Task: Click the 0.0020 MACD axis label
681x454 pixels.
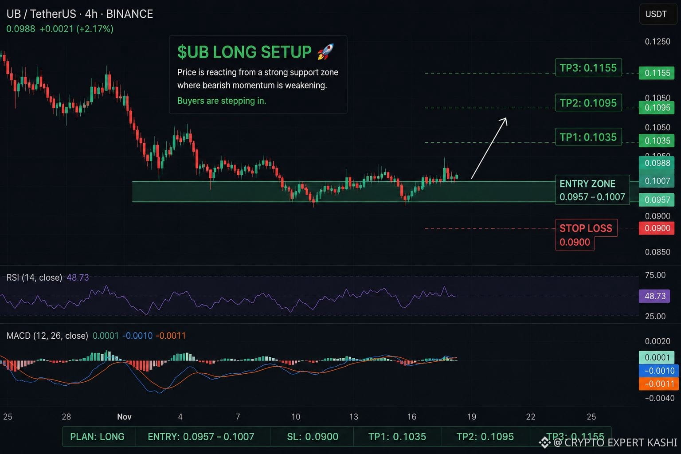Action: coord(658,341)
